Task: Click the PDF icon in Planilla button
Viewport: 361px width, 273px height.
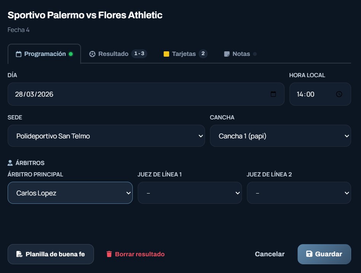Action: (x=19, y=254)
